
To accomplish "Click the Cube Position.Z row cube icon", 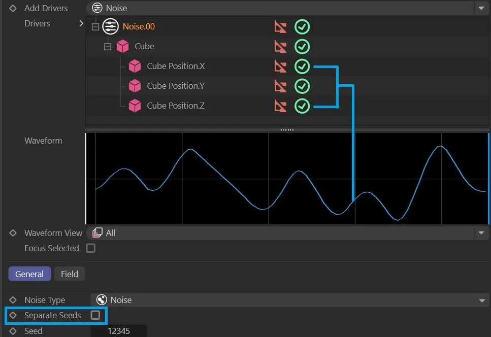I will pos(135,106).
